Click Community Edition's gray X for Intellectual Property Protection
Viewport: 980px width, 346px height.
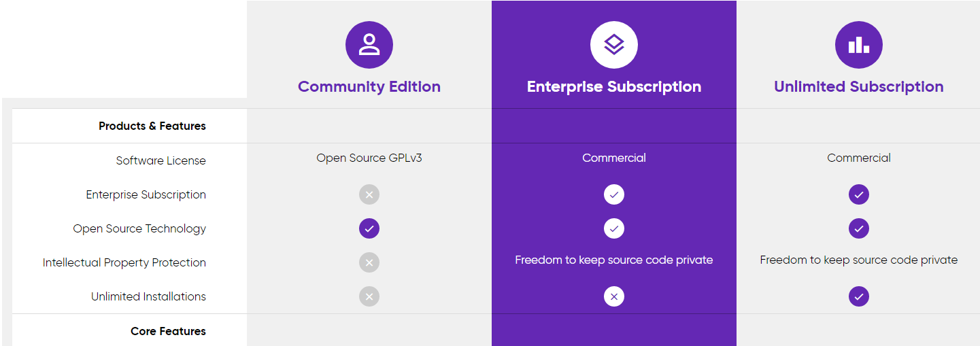pyautogui.click(x=369, y=262)
